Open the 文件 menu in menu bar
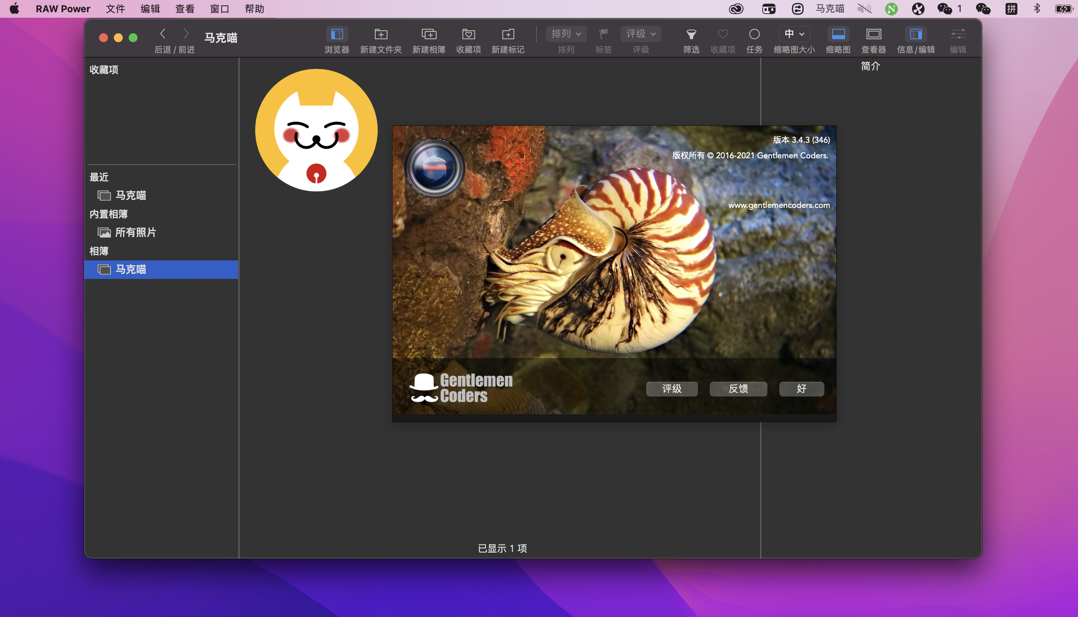The height and width of the screenshot is (617, 1078). pos(115,9)
